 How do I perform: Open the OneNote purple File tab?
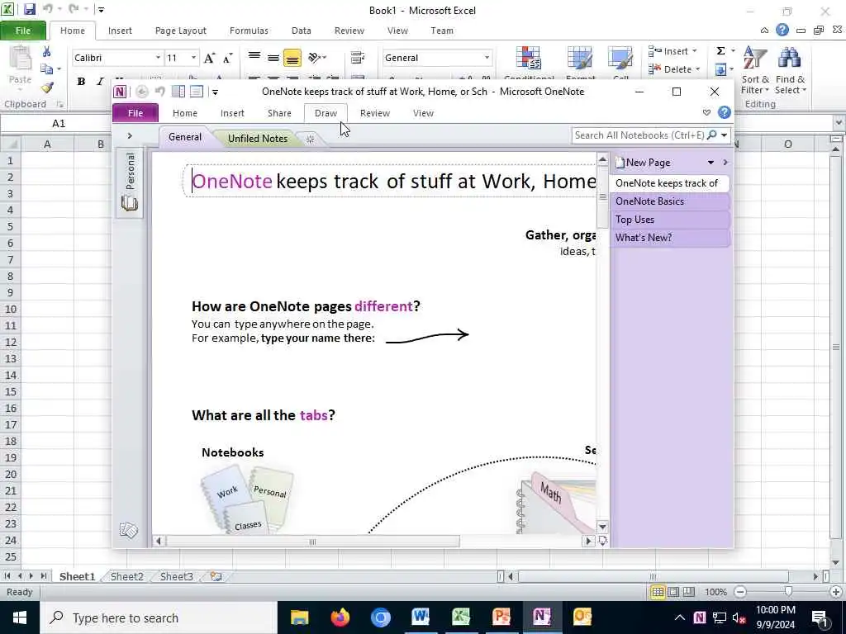135,113
